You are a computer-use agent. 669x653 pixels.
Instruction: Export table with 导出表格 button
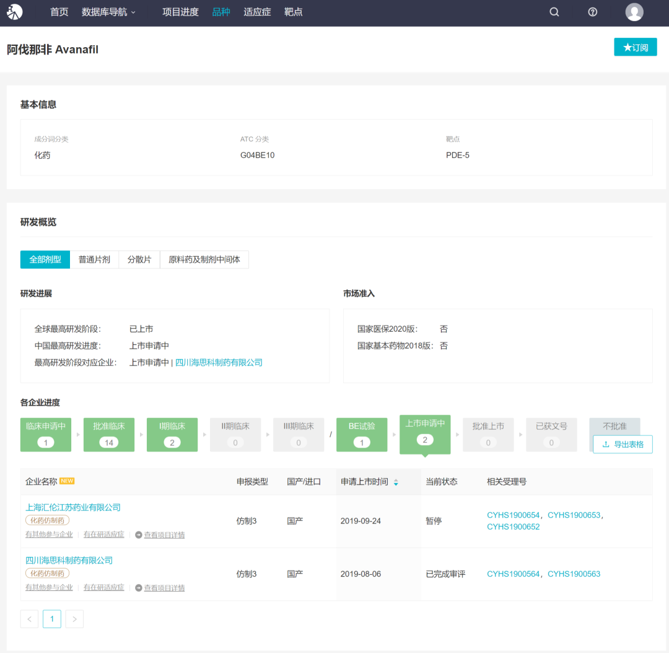click(623, 444)
